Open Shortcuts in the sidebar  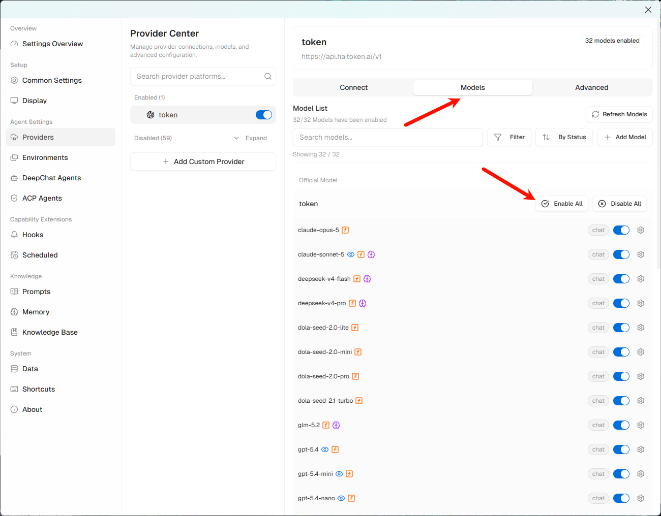[x=61, y=389]
